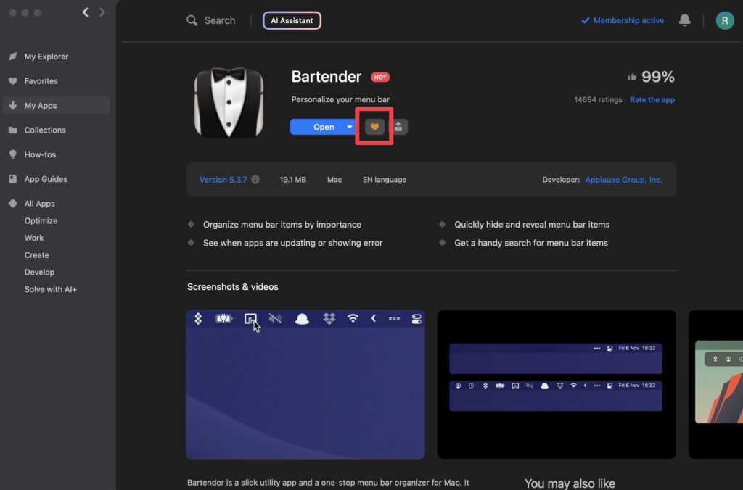The image size is (743, 490).
Task: Click the Favorites heart sidebar icon
Action: coord(13,81)
